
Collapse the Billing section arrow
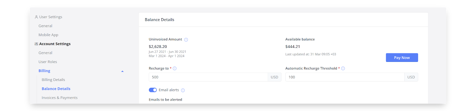click(x=122, y=71)
